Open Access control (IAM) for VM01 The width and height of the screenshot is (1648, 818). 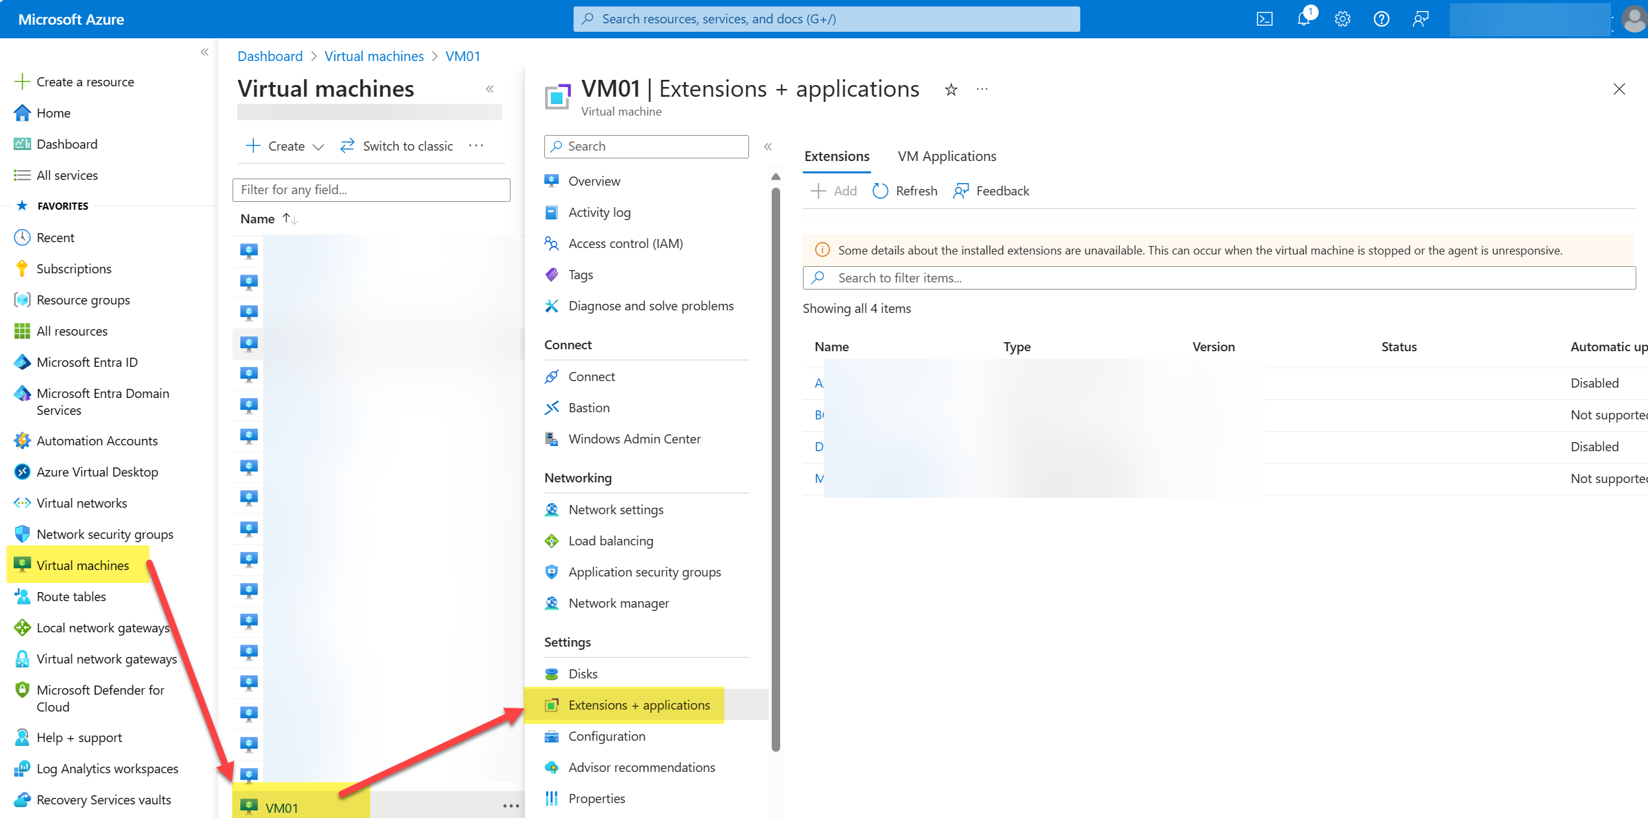625,243
